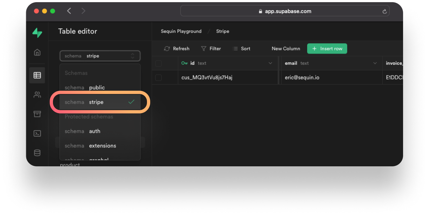Click the id column primary key icon
The image size is (429, 216).
click(x=185, y=63)
